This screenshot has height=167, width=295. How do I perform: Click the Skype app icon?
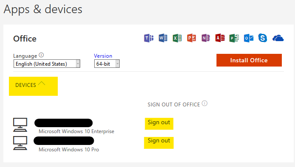tap(263, 38)
